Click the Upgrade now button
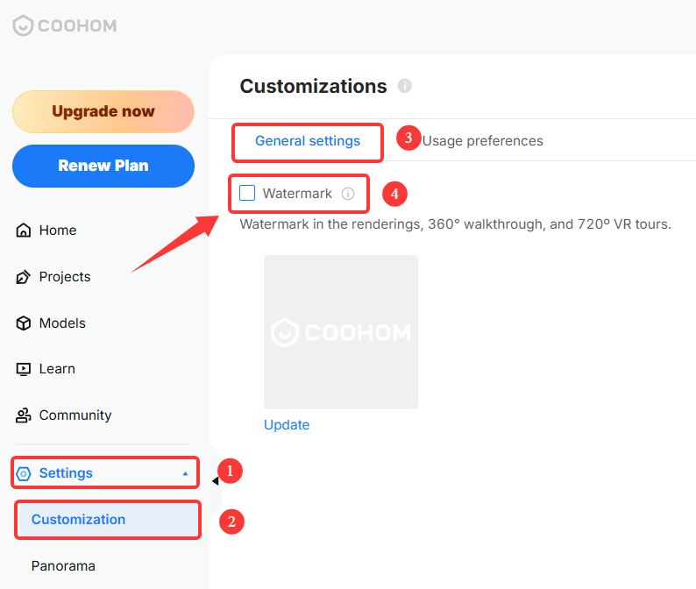This screenshot has width=696, height=589. click(103, 111)
